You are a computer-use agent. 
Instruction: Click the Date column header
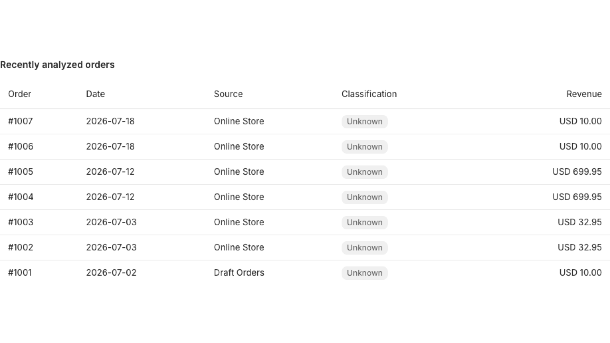pyautogui.click(x=95, y=94)
